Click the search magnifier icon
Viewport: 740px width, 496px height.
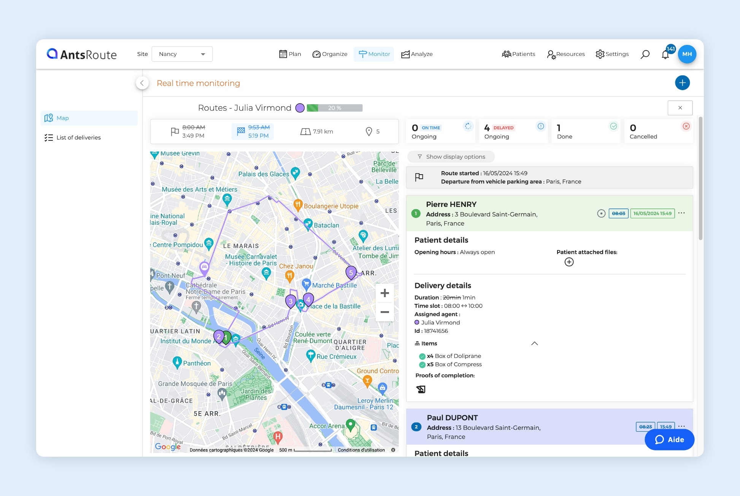[x=645, y=54]
